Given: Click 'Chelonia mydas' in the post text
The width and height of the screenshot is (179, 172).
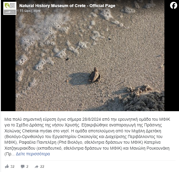Looking at the screenshot, I should click(x=37, y=131).
